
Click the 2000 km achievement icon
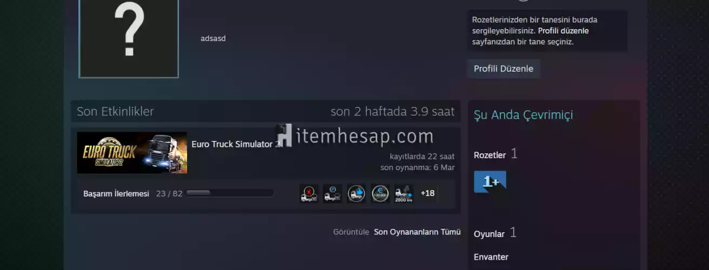(404, 193)
